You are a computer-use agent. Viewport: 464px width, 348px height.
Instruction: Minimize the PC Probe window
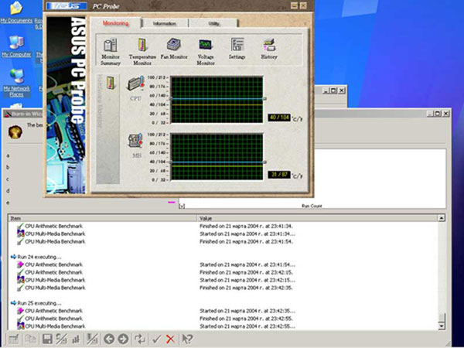pyautogui.click(x=294, y=5)
